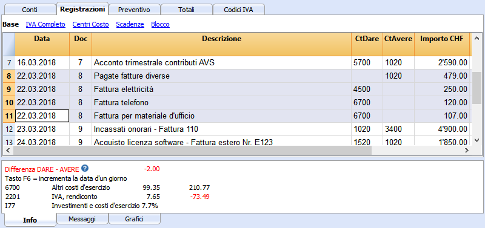This screenshot has height=228, width=485.
Task: Click 'Fattura telefono' description cell
Action: click(221, 102)
